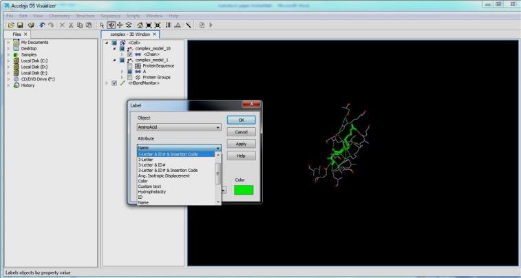Click the Save toolbar icon
This screenshot has height=278, width=521.
point(20,25)
